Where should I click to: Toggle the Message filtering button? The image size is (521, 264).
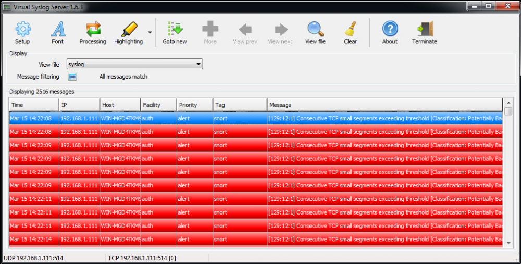tap(72, 77)
